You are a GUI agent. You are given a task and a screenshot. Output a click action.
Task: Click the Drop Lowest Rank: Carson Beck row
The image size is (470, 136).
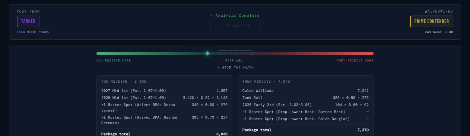click(x=305, y=112)
